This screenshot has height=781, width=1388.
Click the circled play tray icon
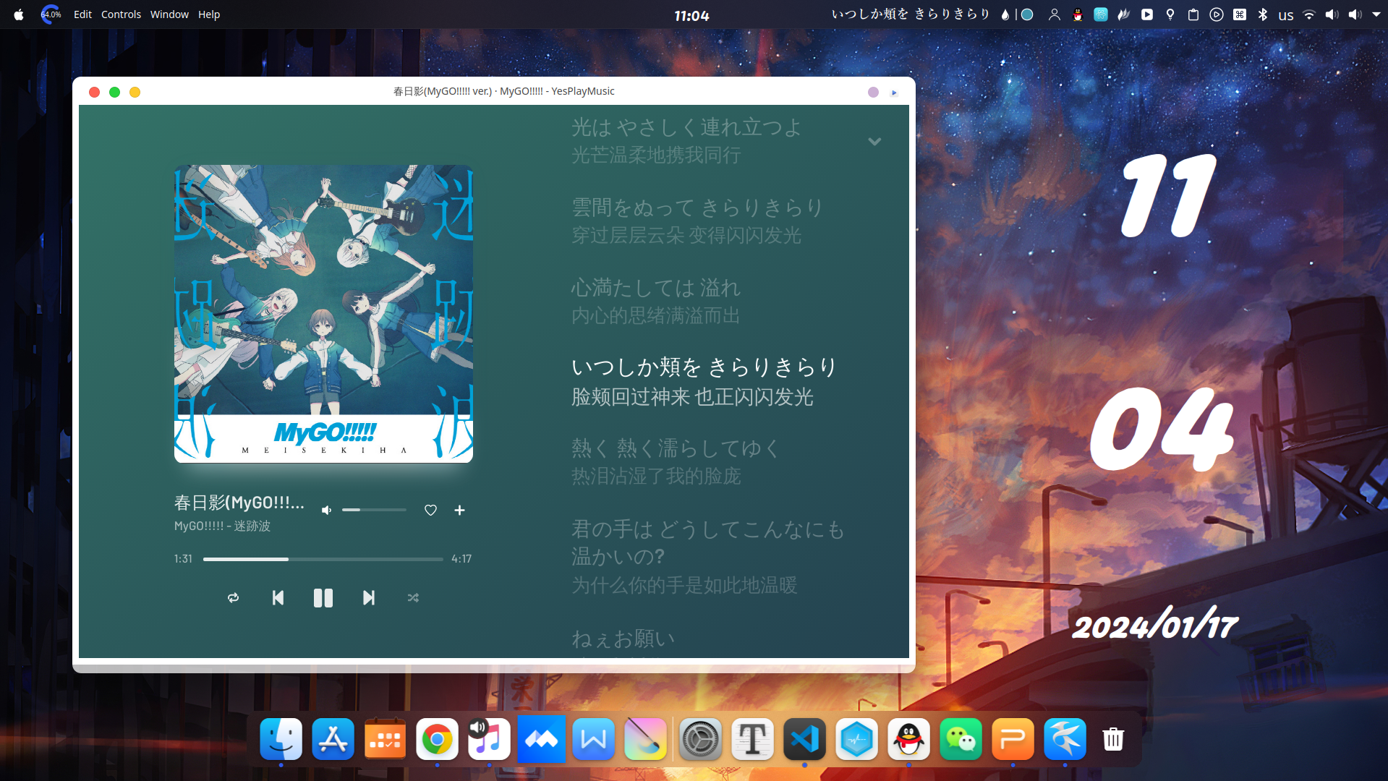coord(1217,14)
